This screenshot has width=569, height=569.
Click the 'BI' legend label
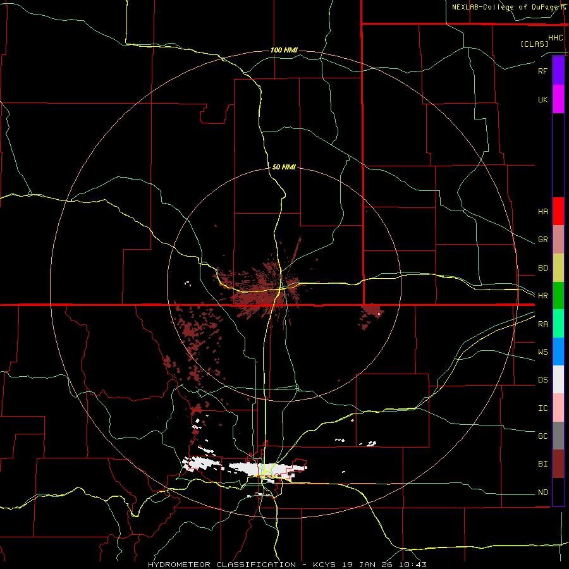pos(542,464)
